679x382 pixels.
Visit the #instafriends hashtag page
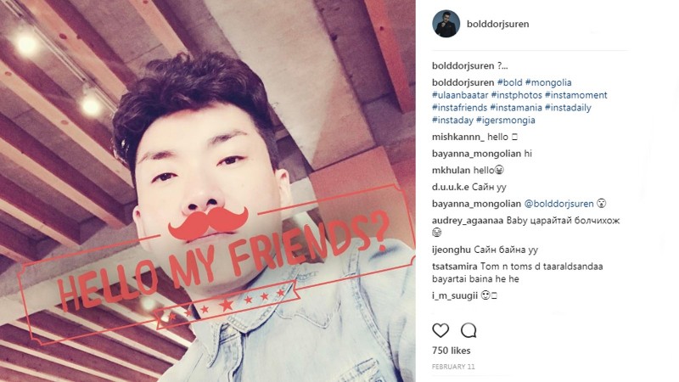point(459,108)
